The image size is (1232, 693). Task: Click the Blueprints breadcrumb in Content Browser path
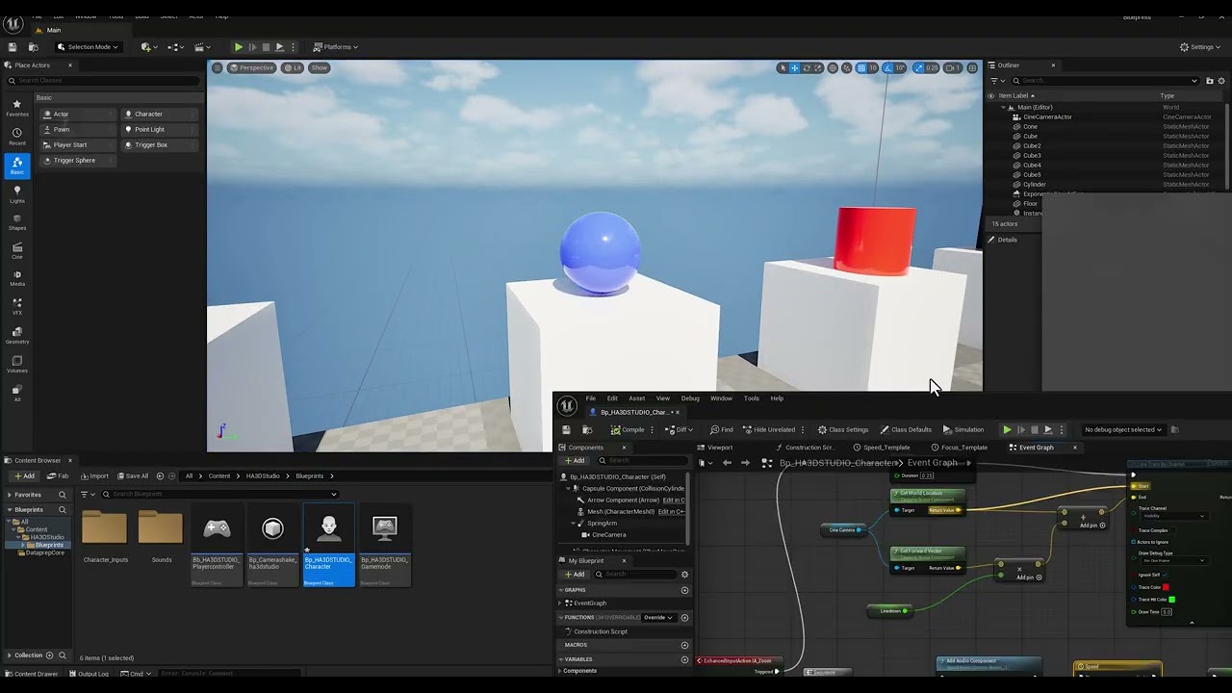(310, 476)
